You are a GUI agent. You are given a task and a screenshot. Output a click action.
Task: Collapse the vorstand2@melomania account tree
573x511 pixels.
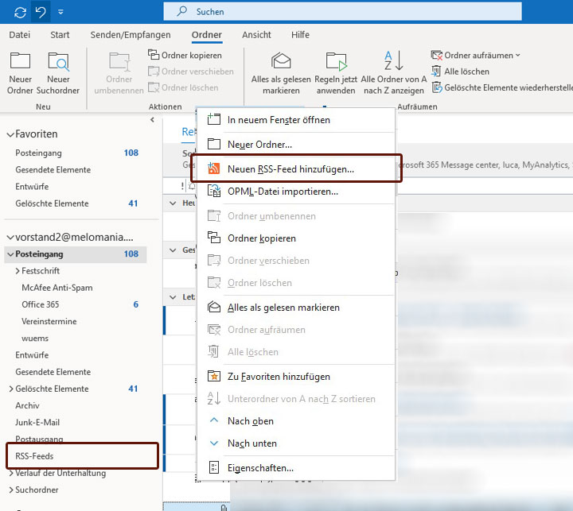(10, 238)
